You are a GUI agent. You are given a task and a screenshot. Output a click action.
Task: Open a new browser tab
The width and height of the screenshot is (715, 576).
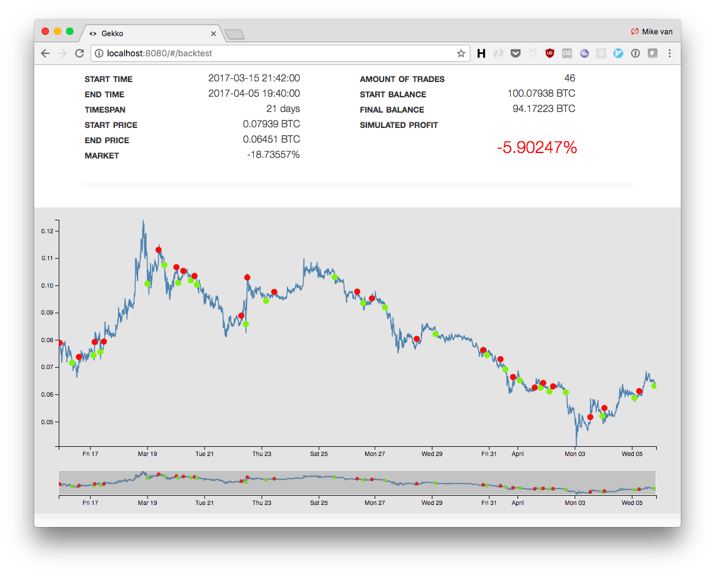(235, 34)
